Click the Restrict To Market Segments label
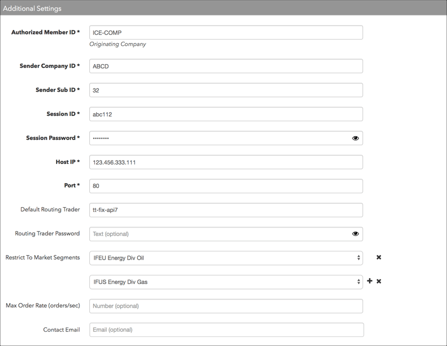The image size is (447, 346). pos(43,258)
